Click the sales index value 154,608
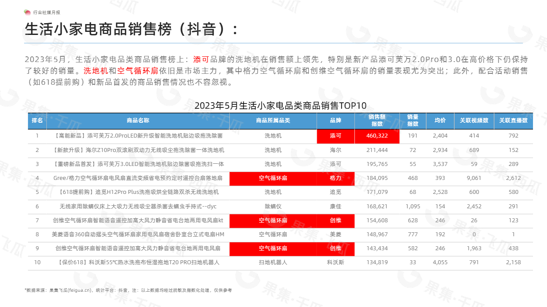The height and width of the screenshot is (307, 547). 377,220
